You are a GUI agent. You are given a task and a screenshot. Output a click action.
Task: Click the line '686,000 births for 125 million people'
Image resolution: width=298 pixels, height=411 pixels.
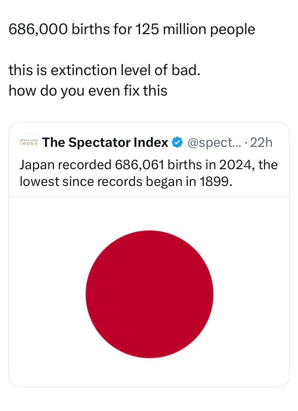(132, 29)
